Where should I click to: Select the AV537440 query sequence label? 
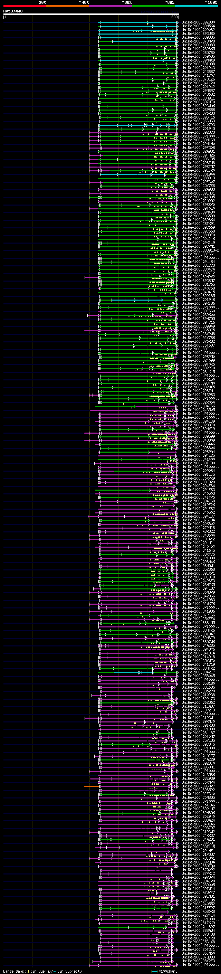[13, 11]
